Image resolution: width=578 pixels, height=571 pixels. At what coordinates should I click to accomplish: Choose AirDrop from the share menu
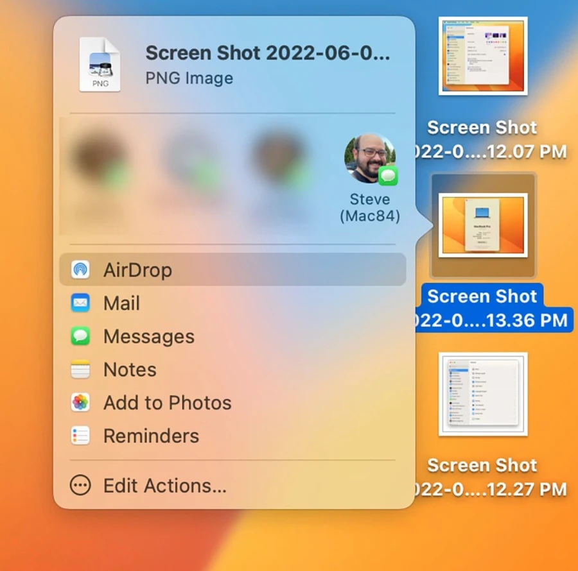coord(232,269)
